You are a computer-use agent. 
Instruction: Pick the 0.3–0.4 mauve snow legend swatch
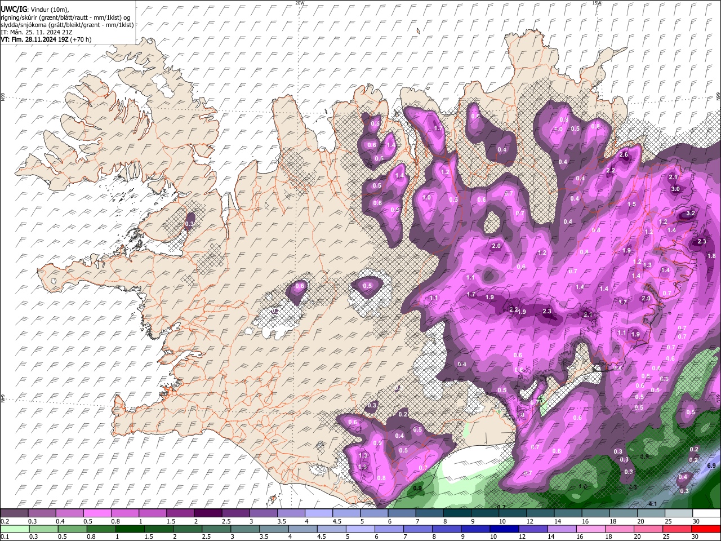[42, 513]
